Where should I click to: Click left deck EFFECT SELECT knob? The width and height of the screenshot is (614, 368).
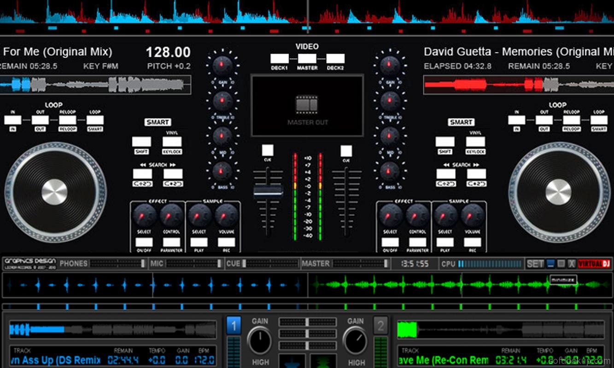click(144, 215)
